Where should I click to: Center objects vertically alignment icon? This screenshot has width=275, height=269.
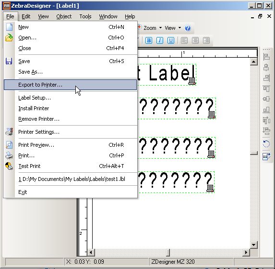coord(266,99)
